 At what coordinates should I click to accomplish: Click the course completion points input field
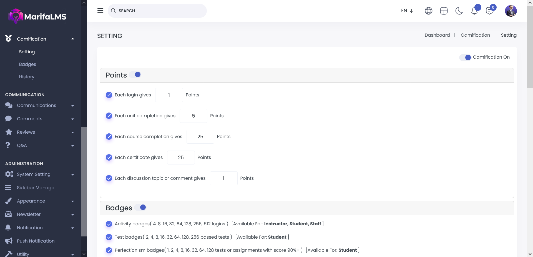(x=200, y=137)
